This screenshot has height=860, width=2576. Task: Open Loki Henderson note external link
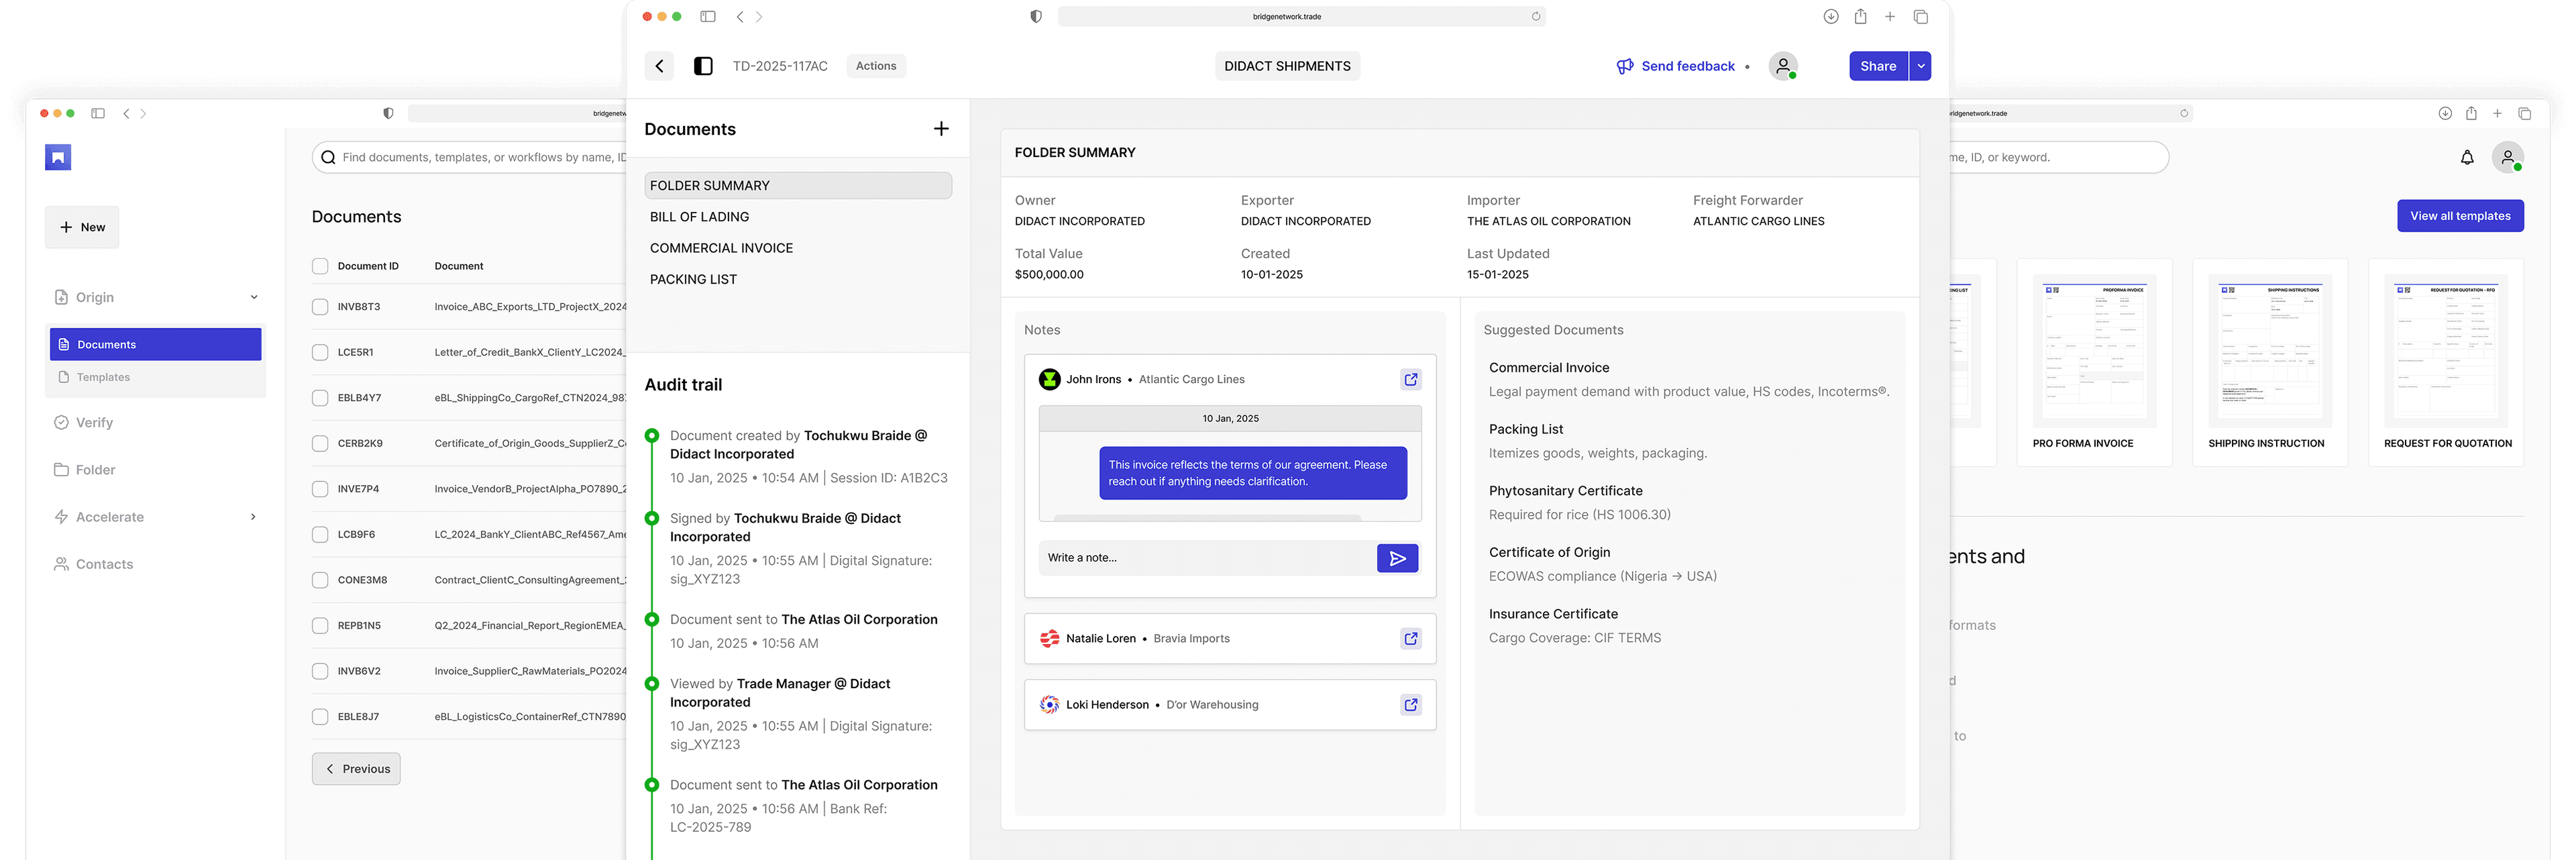coord(1410,705)
